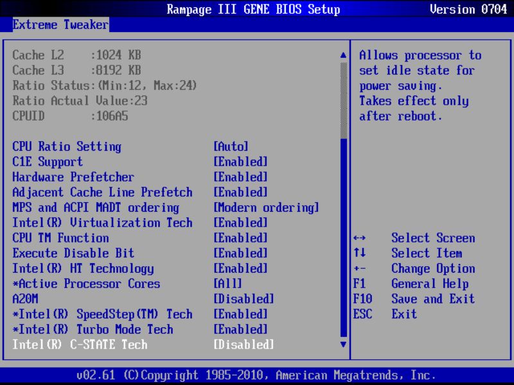
Task: Select the CPU TM Function item
Action: 60,238
